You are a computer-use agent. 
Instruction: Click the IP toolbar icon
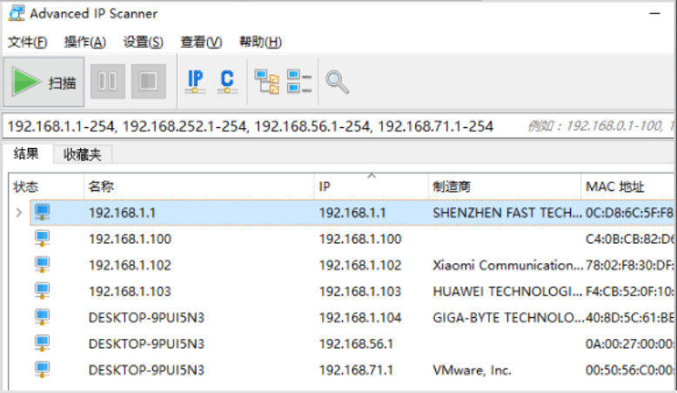point(196,81)
